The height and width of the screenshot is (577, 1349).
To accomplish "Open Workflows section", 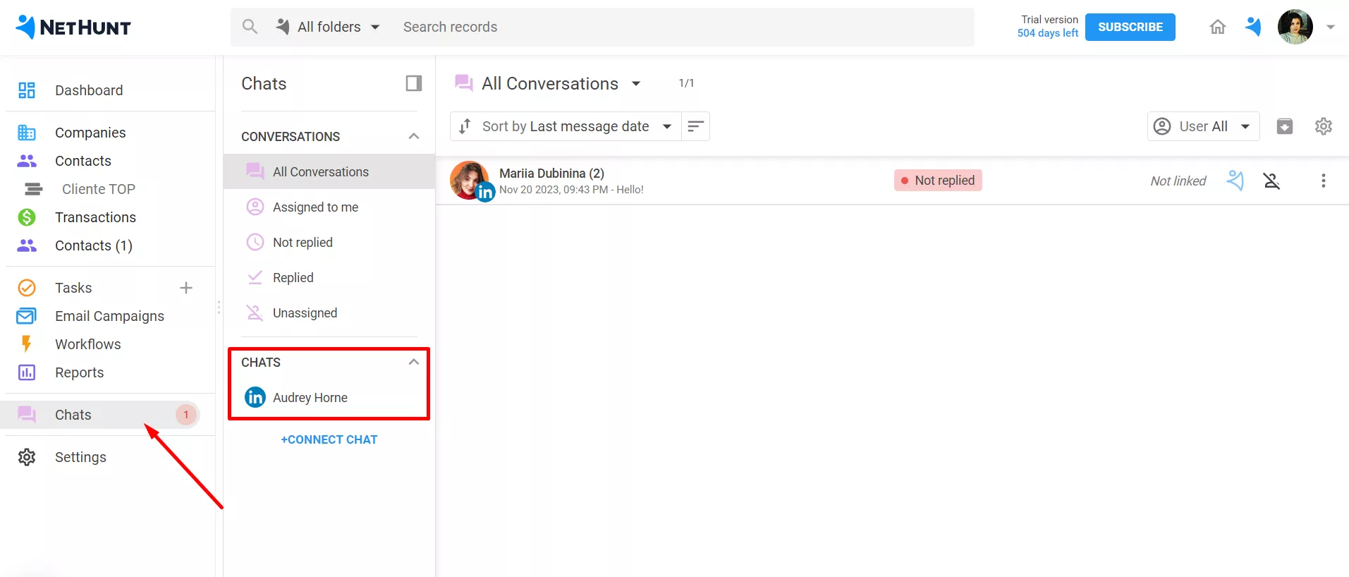I will coord(88,344).
